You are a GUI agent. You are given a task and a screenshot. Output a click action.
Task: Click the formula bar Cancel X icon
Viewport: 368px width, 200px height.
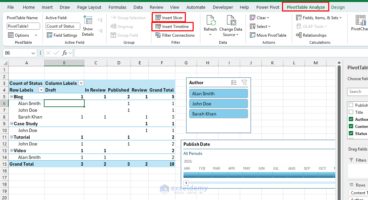pos(48,53)
